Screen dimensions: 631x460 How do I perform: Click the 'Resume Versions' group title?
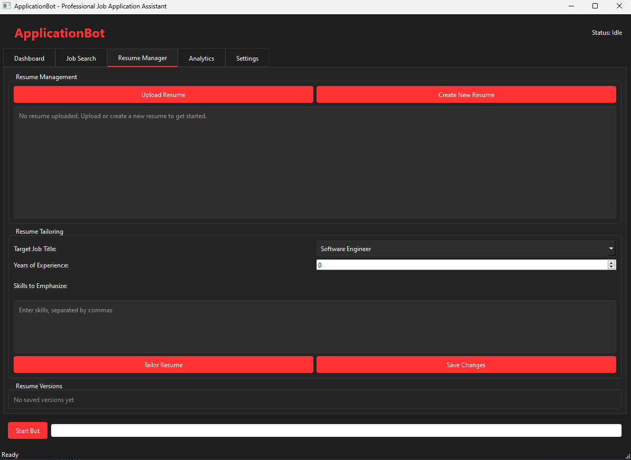pos(39,386)
